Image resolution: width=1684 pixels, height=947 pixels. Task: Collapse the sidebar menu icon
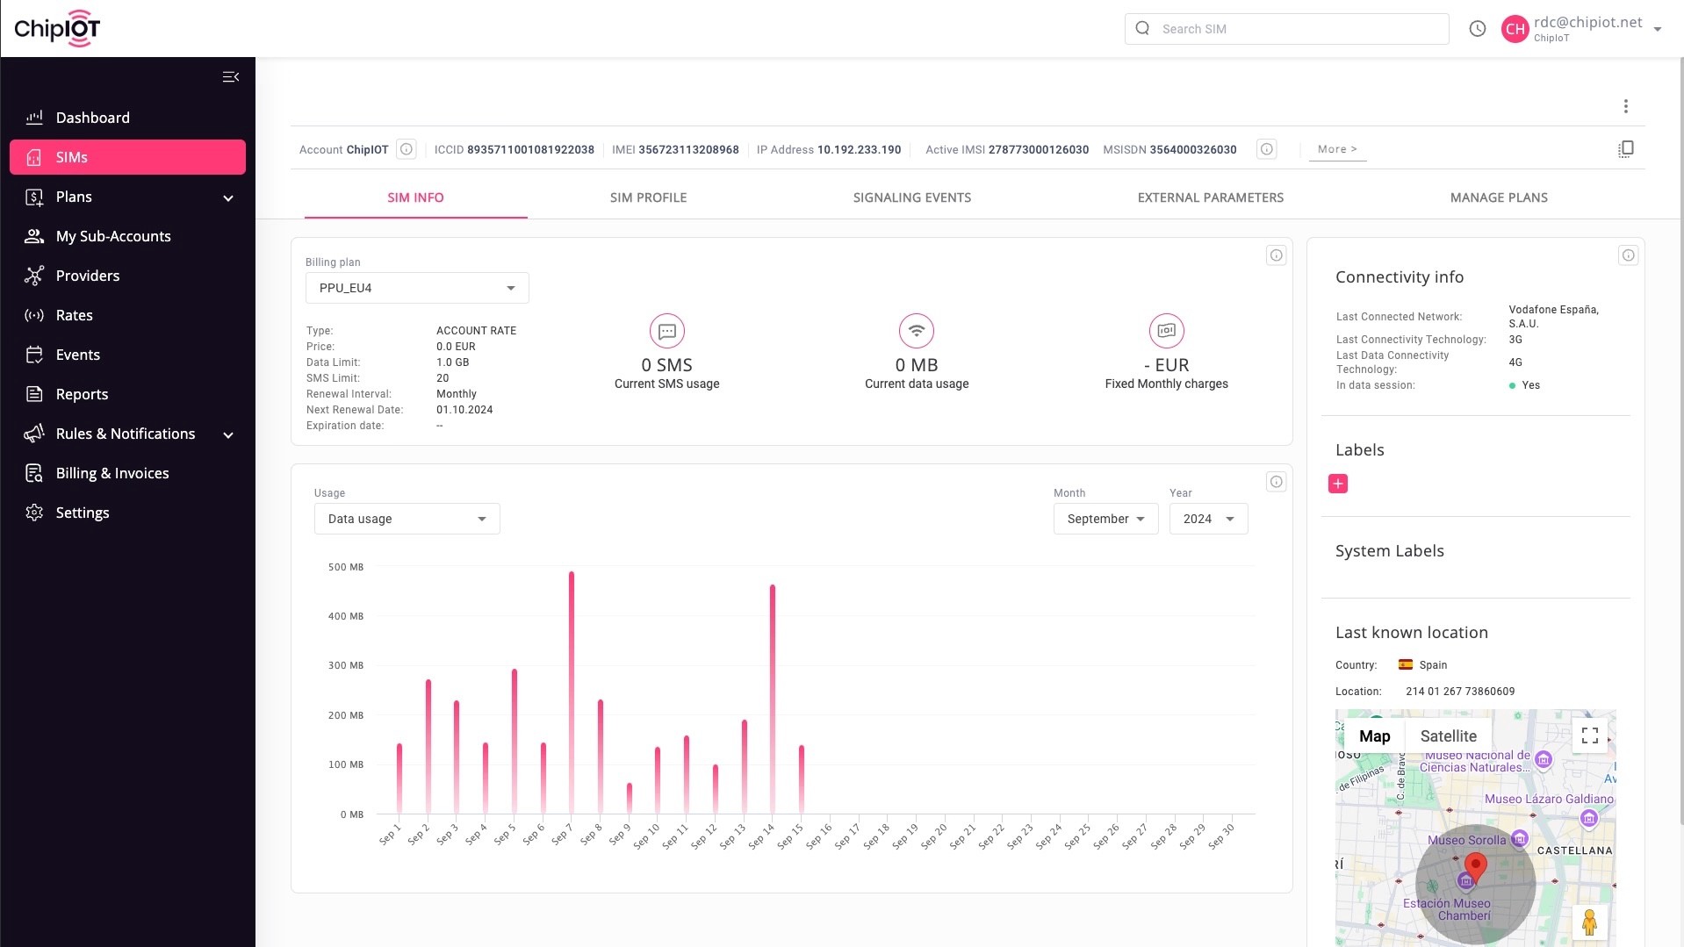pos(231,77)
